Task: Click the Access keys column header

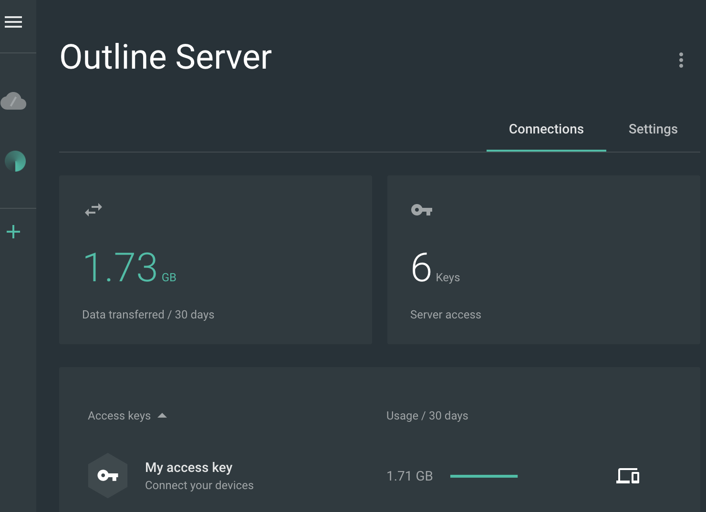Action: pos(119,416)
